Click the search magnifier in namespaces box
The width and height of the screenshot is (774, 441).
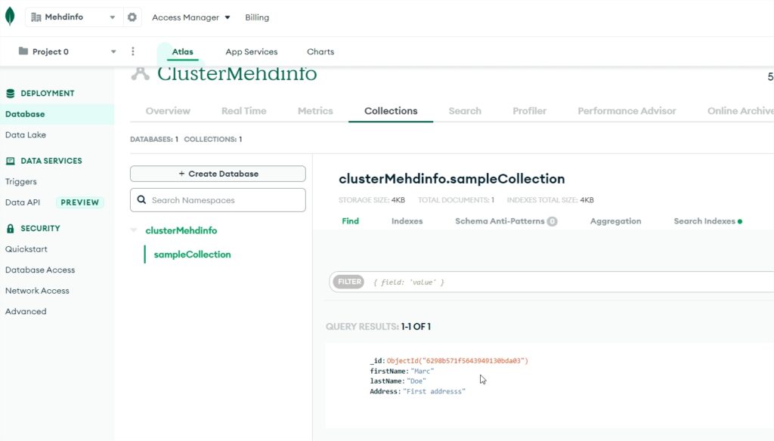[141, 200]
